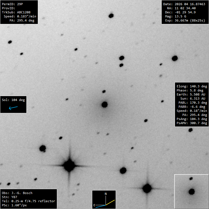Click the E label on the compass
Screen dimensions: 209x209
(x=94, y=205)
